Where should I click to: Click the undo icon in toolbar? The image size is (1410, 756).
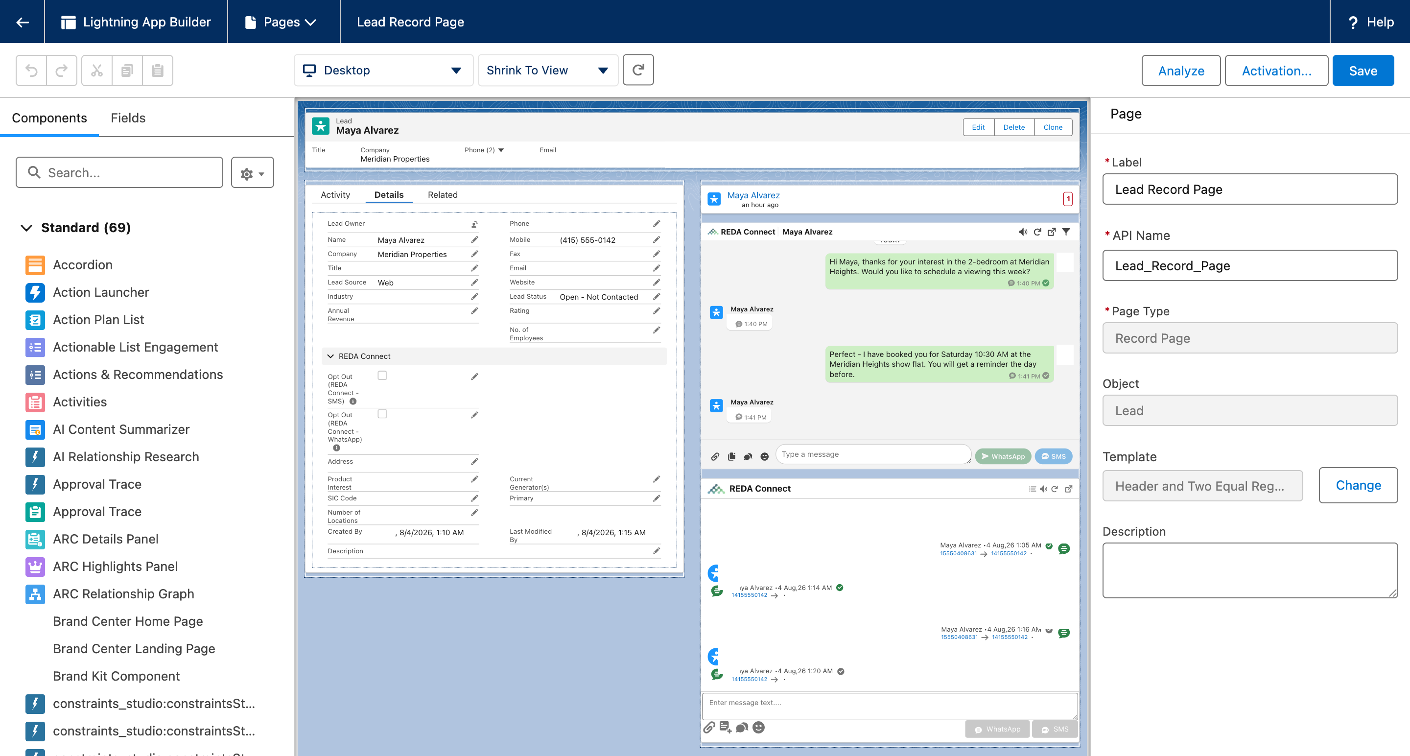click(31, 70)
